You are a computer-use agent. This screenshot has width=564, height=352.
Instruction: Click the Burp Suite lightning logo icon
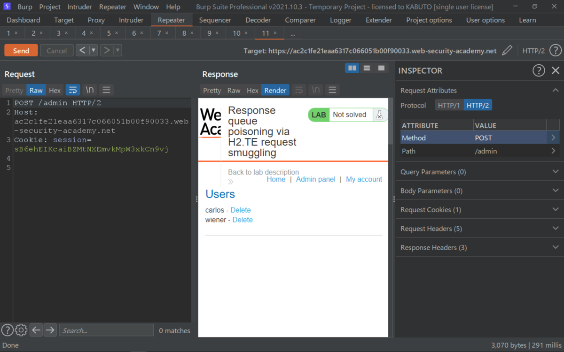[x=7, y=7]
